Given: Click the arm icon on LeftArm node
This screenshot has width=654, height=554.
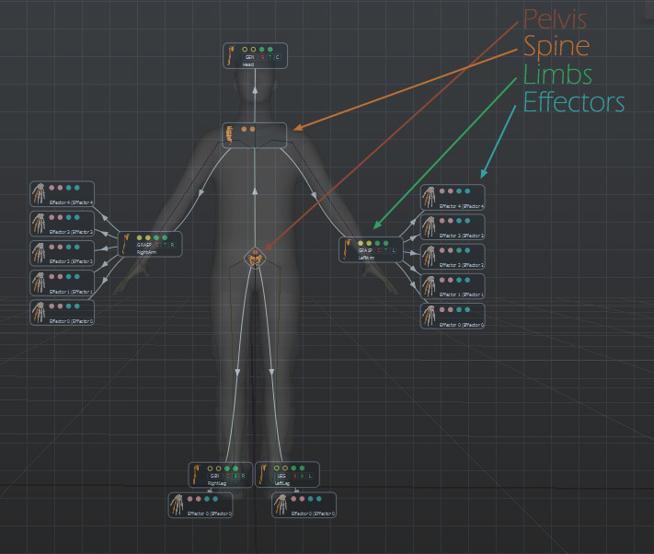Looking at the screenshot, I should 346,250.
